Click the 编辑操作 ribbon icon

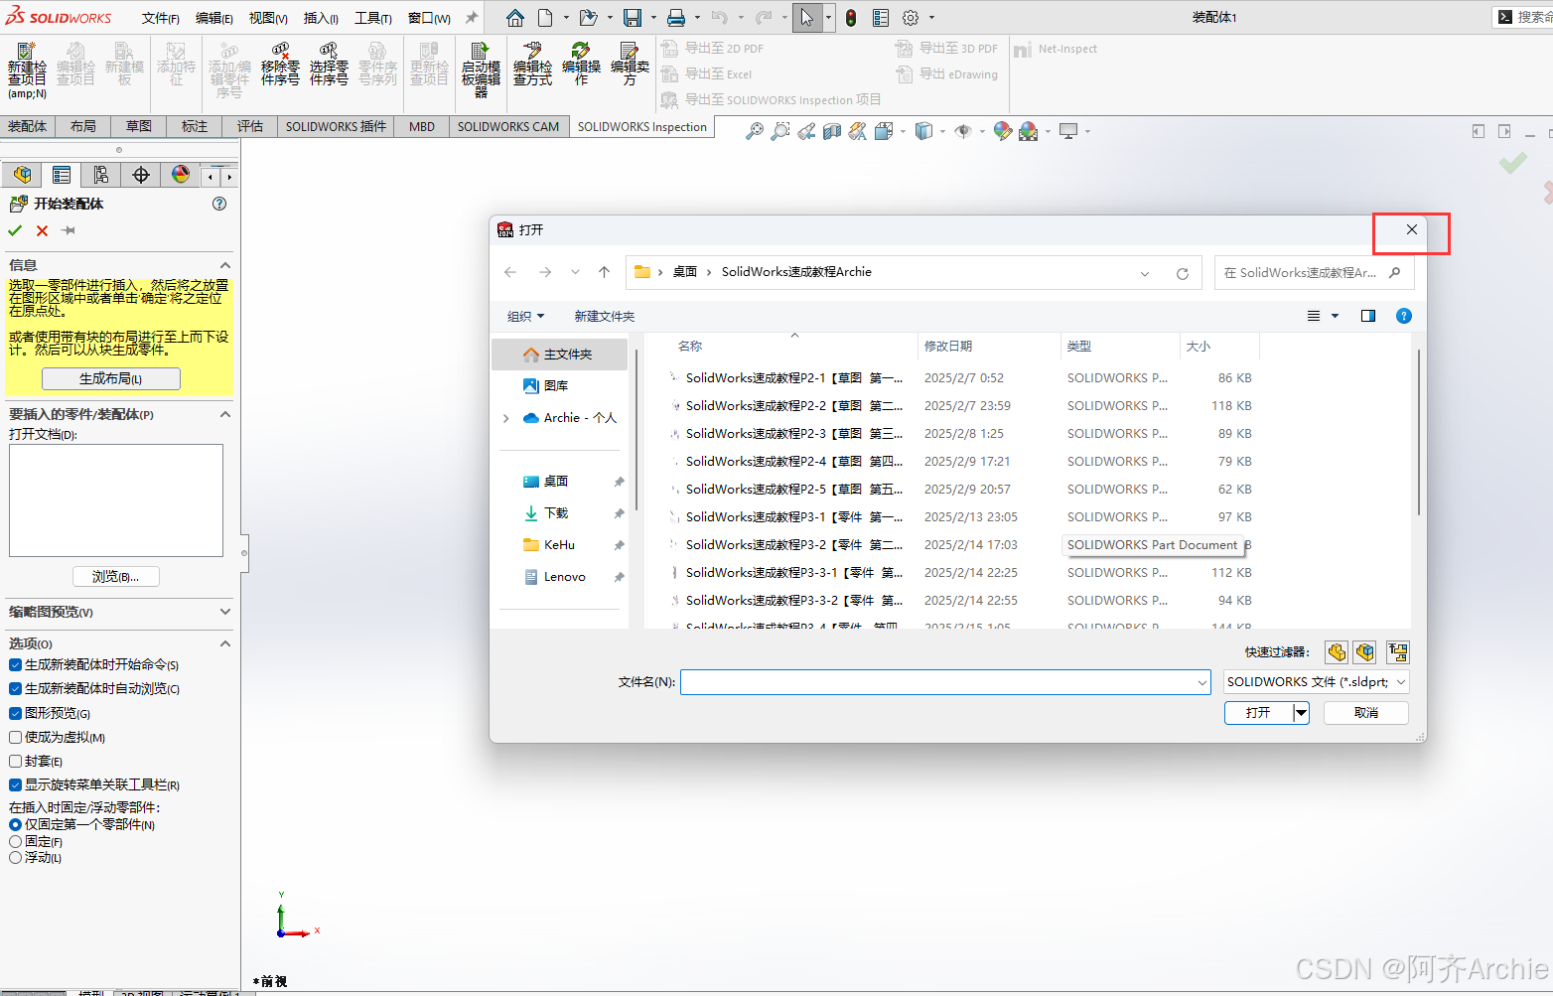coord(581,65)
